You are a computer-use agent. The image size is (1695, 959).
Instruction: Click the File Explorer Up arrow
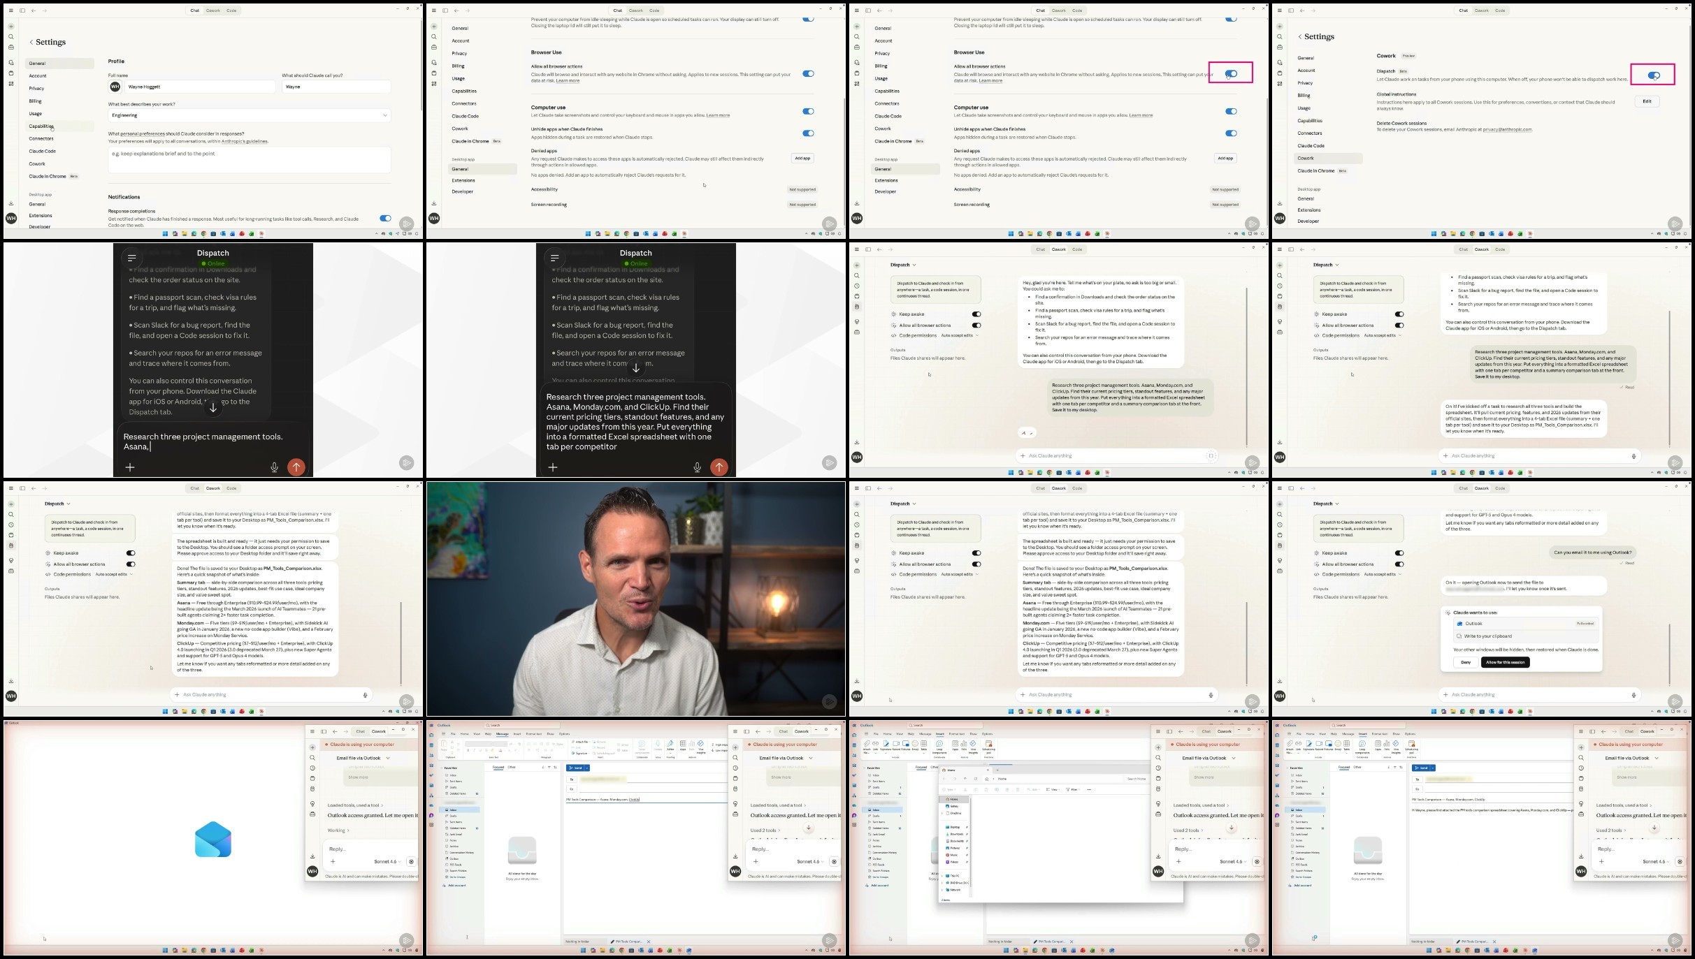965,779
